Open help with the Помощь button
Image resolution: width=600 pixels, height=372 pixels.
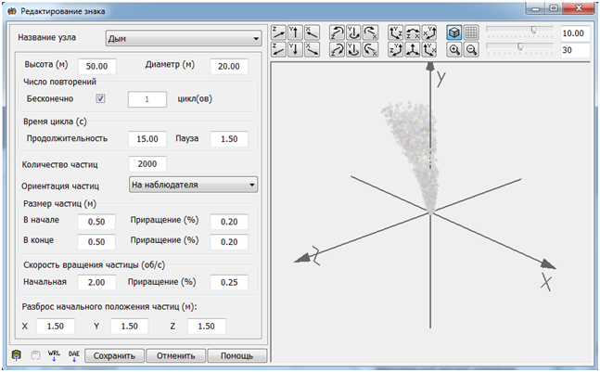(x=236, y=355)
